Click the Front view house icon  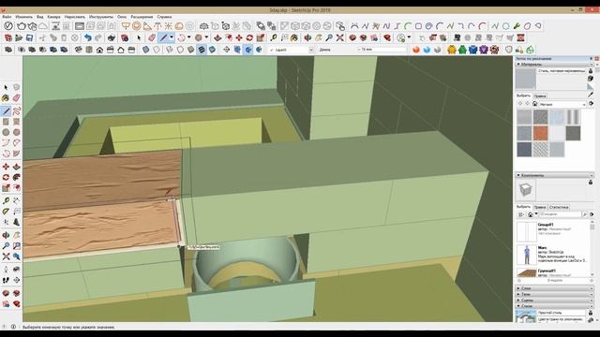click(99, 50)
